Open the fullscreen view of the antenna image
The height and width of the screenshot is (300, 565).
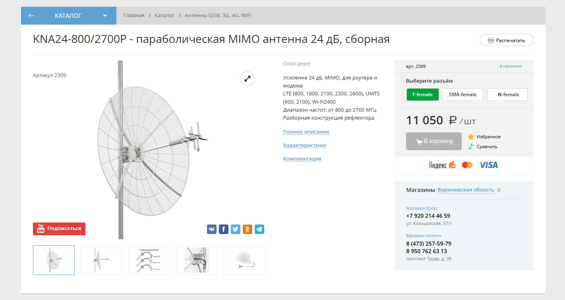pyautogui.click(x=247, y=78)
